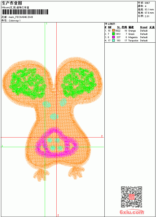Viewport: 156px width, 217px height.
Task: Click the right green embroidered ear patch
Action: pyautogui.click(x=79, y=83)
